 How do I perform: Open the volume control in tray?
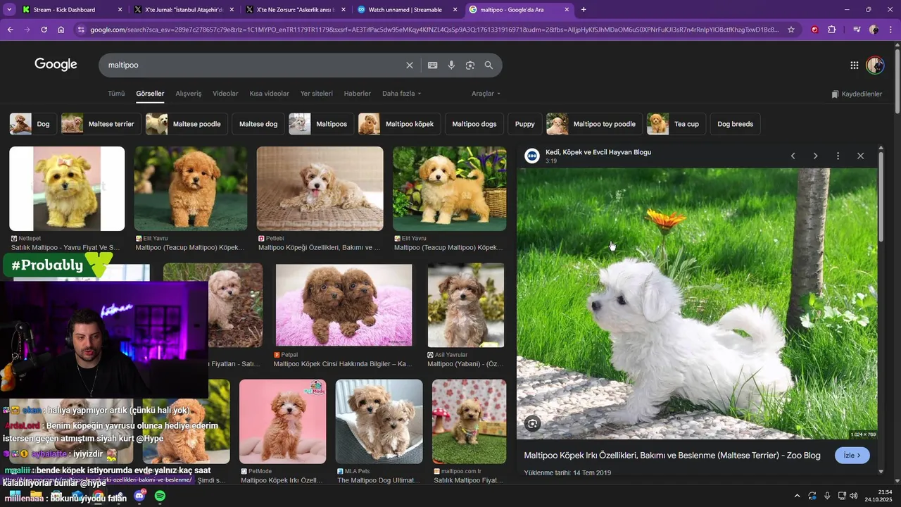pos(854,496)
